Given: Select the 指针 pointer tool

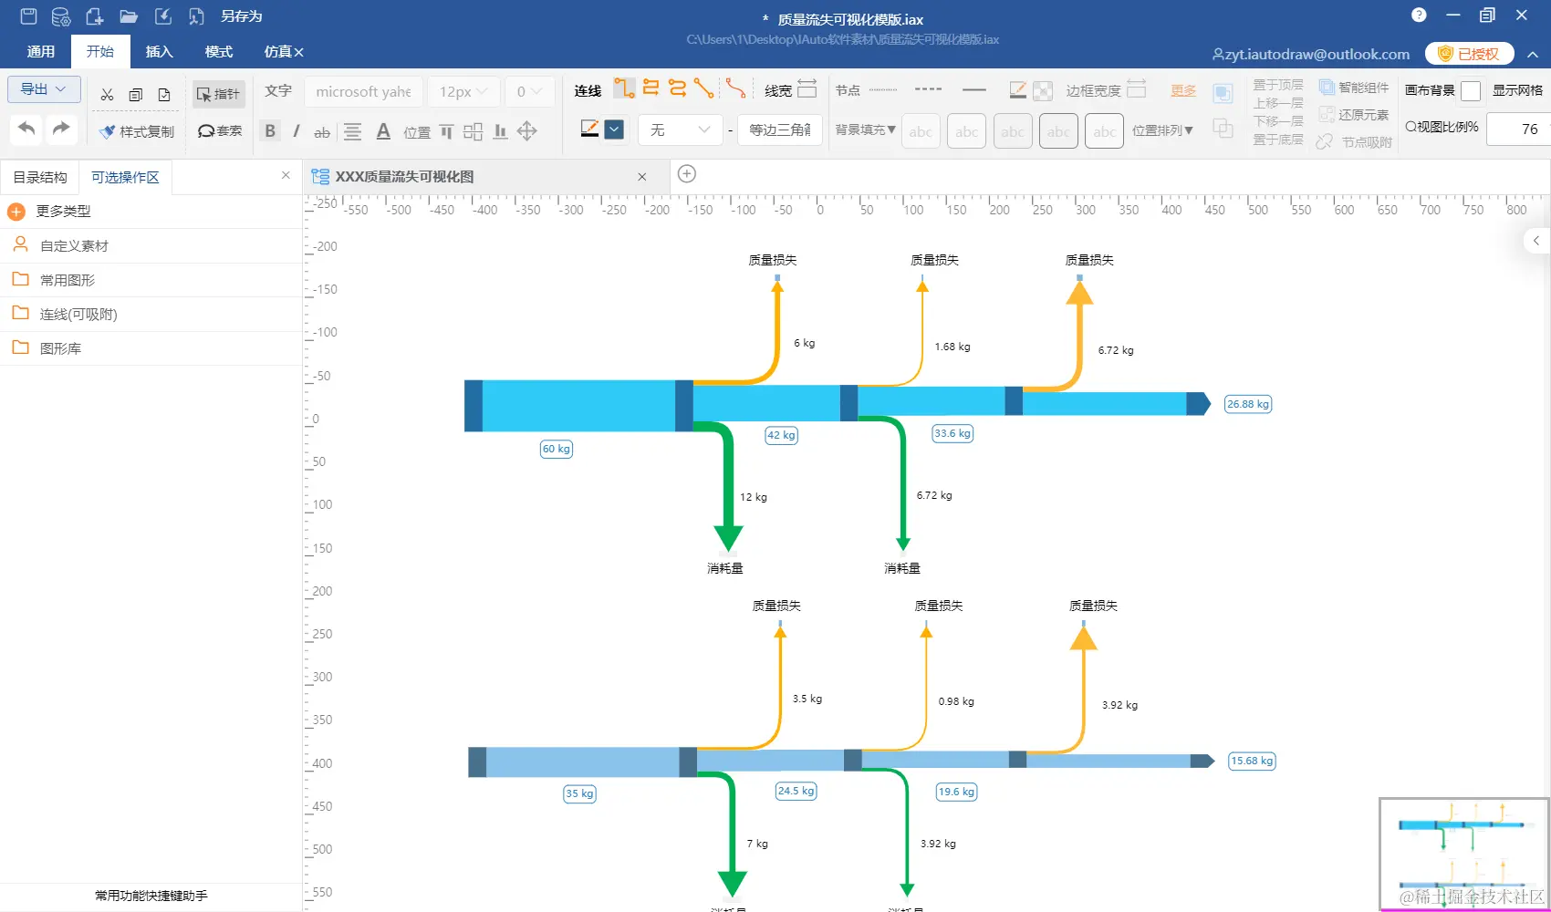Looking at the screenshot, I should pos(219,94).
